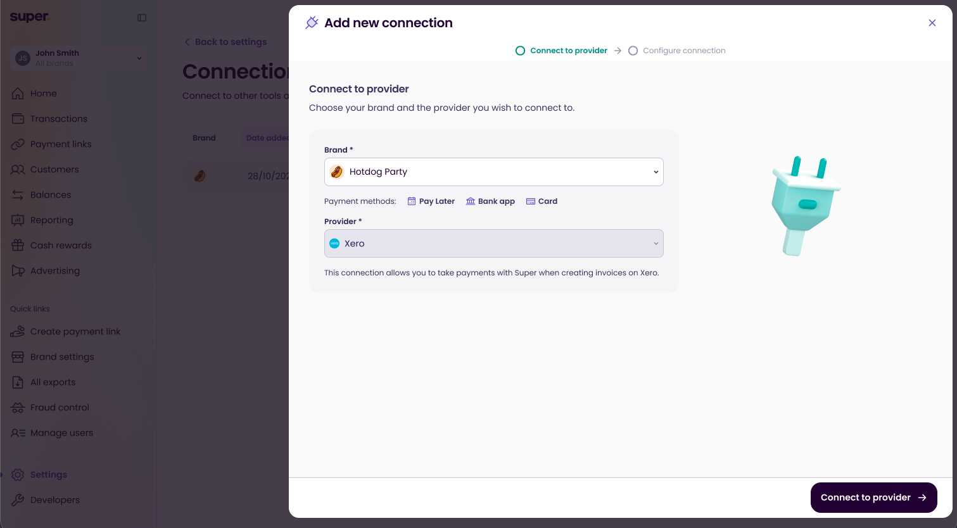Collapse the sidebar with panel icon
Image resolution: width=957 pixels, height=528 pixels.
[142, 18]
